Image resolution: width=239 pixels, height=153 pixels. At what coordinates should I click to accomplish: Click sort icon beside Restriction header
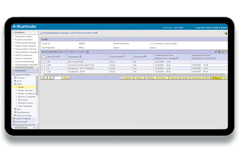tap(146, 57)
